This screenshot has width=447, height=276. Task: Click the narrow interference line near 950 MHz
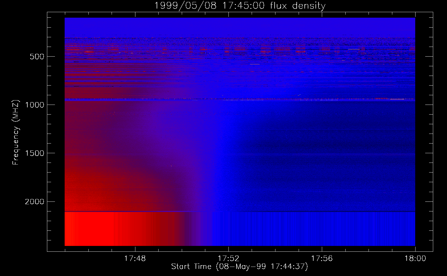pos(240,99)
